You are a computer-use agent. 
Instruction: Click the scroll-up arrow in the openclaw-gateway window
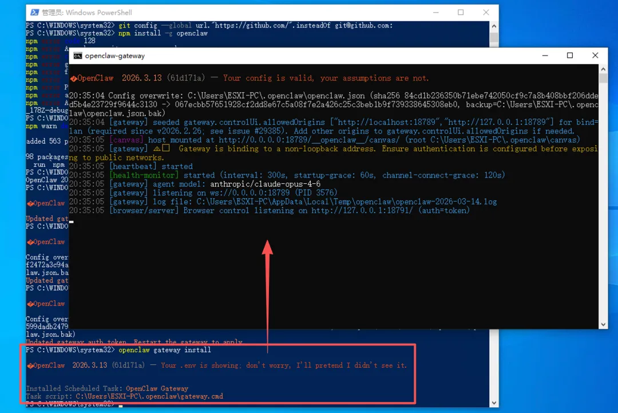[x=603, y=69]
